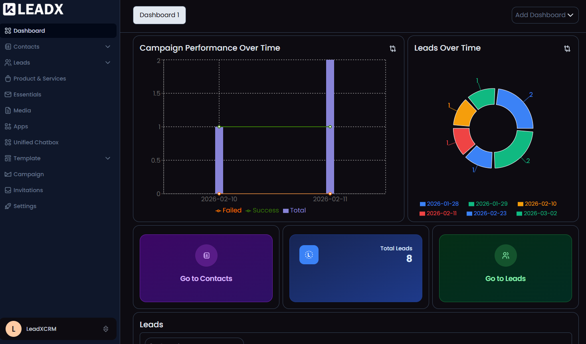Open the Add Dashboard dropdown
Viewport: 586px width, 344px height.
544,15
